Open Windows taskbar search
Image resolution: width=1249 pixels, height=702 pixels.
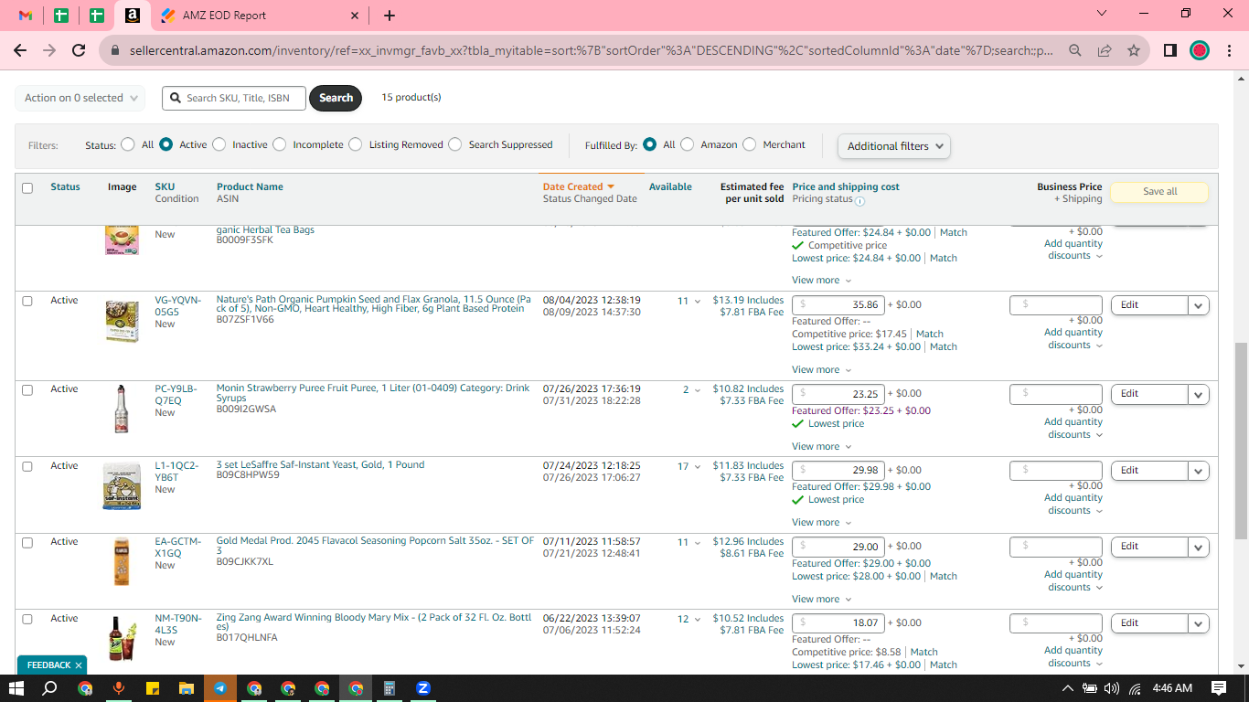(50, 688)
